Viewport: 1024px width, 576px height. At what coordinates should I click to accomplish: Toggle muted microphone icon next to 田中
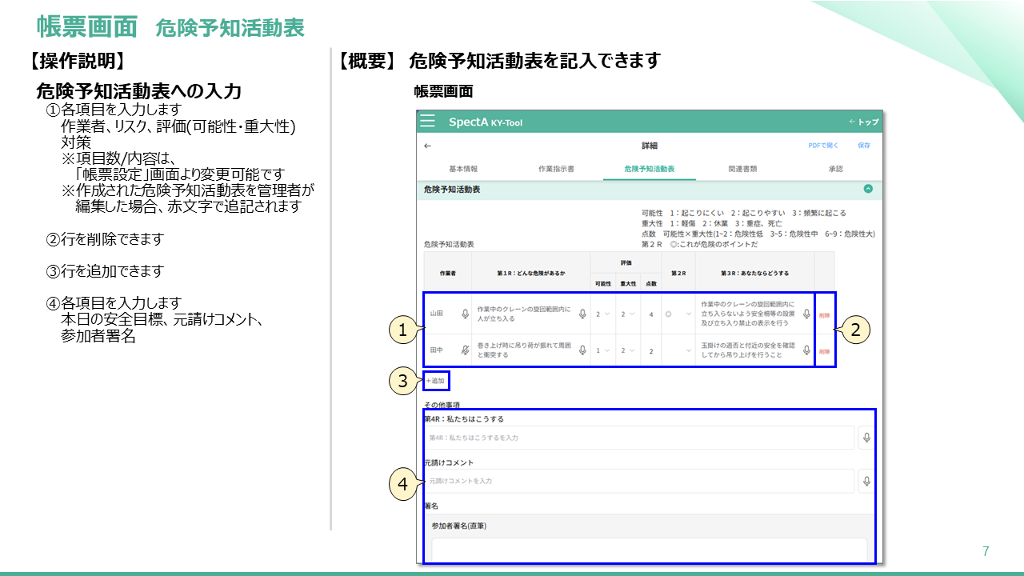coord(465,350)
